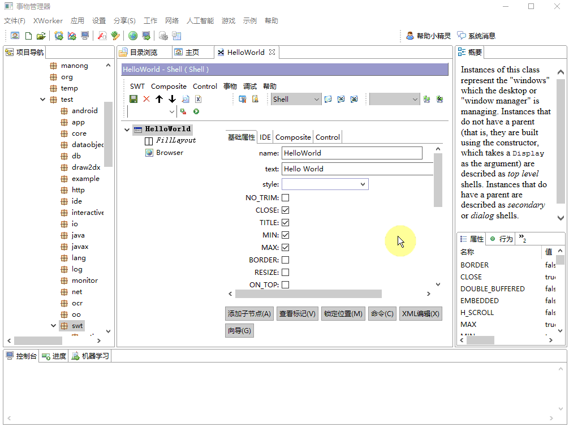Click the 向导(G) button

click(239, 331)
